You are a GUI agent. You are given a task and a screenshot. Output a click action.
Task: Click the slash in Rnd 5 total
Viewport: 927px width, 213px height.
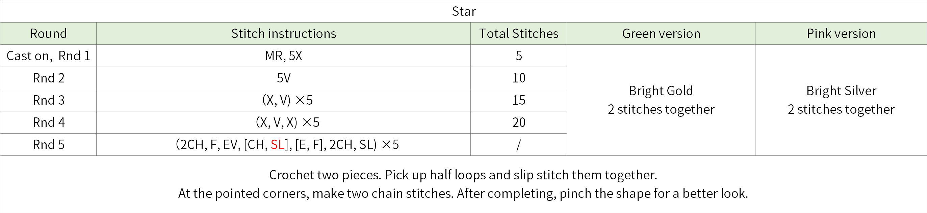pyautogui.click(x=519, y=145)
